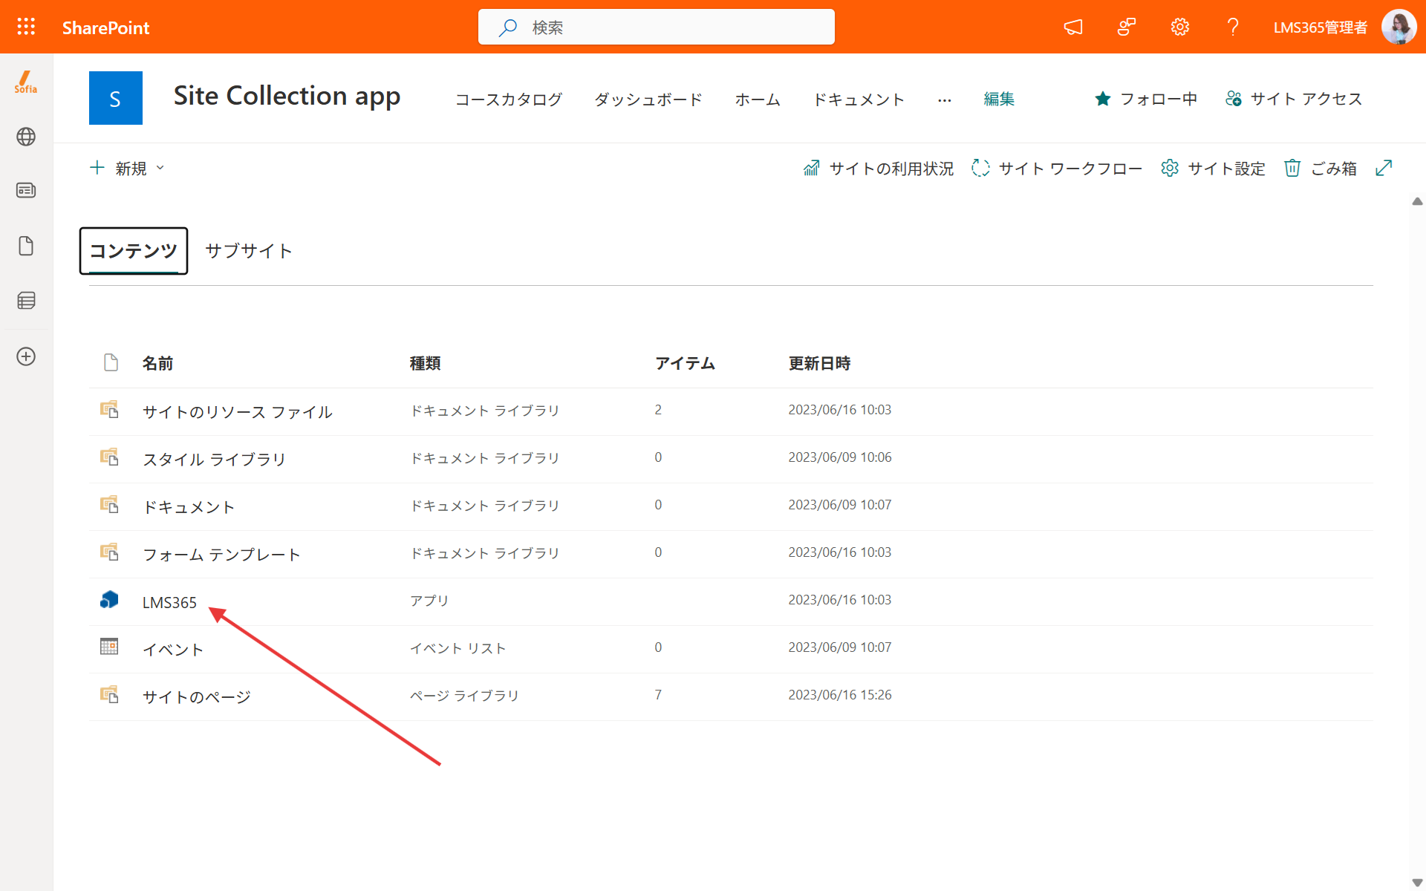Click the イベント リスト type cell
Viewport: 1426px width, 891px height.
click(x=458, y=647)
